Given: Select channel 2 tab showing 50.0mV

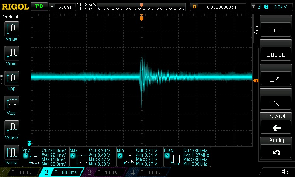Looking at the screenshot, I should pyautogui.click(x=62, y=172).
